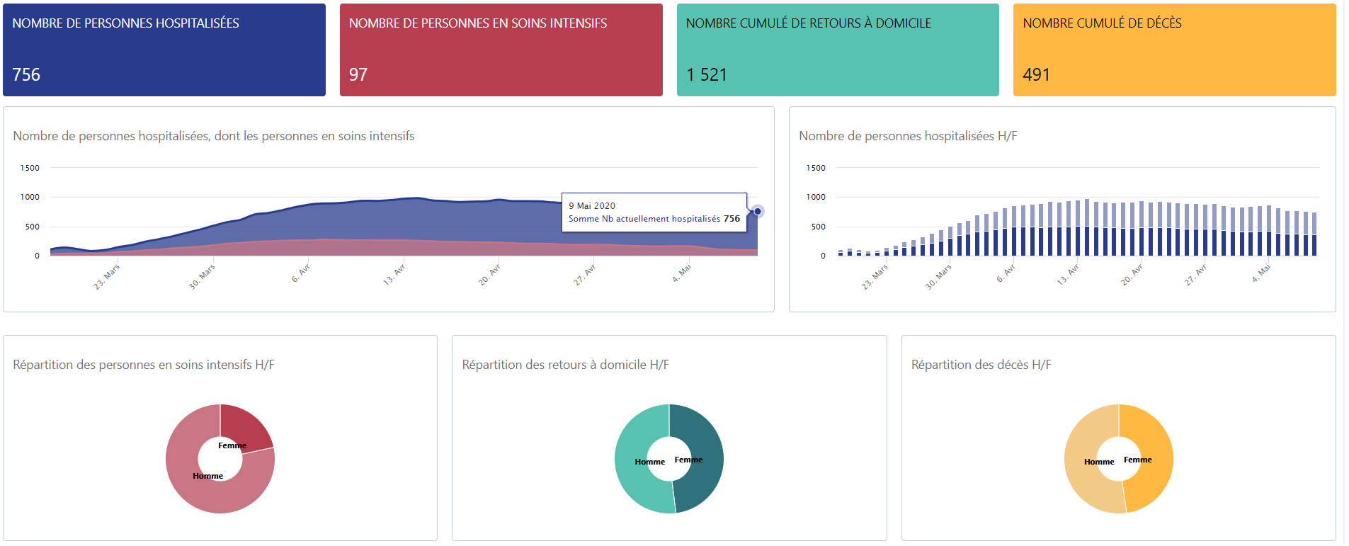Image resolution: width=1349 pixels, height=546 pixels.
Task: Click the title 'Répartition des personnes en soins intensifs H/F'
Action: coord(144,365)
